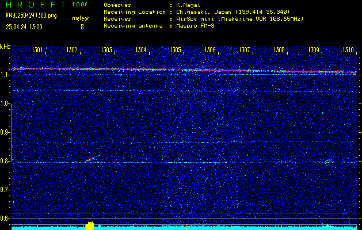This screenshot has height=230, width=362.
Task: Click the kHz axis unit label
Action: pos(5,47)
